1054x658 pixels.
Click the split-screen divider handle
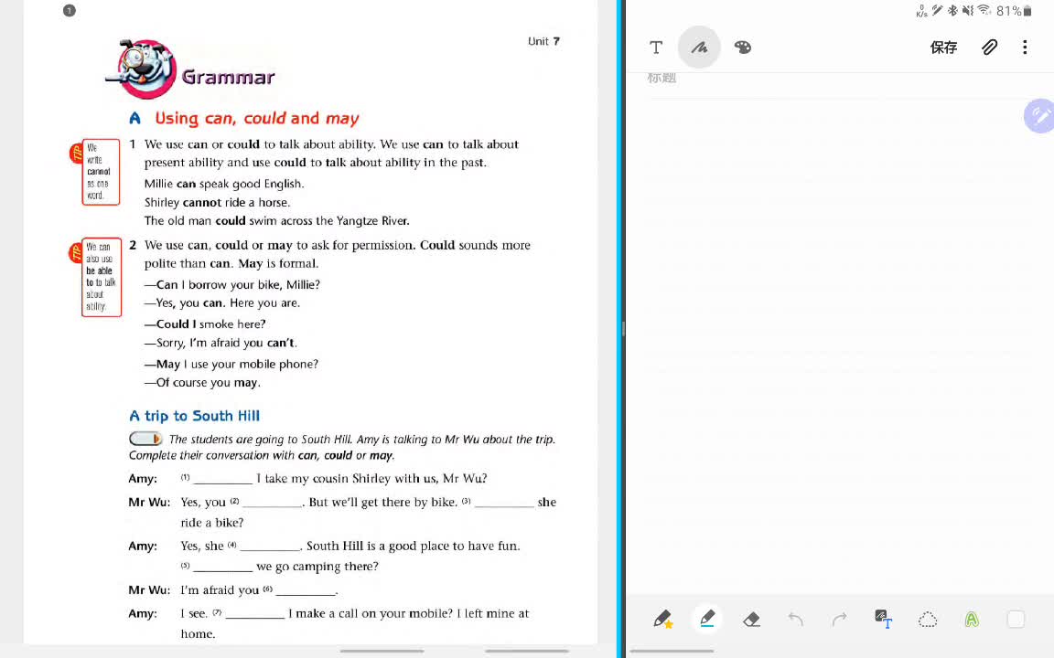point(623,329)
